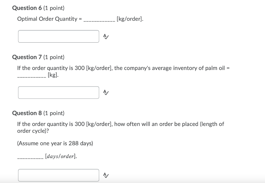
Task: Toggle spell-check icon next to Question 7 field
Action: pos(106,92)
